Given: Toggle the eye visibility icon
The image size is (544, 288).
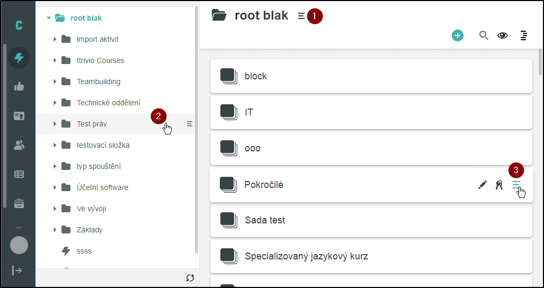Looking at the screenshot, I should click(x=502, y=35).
